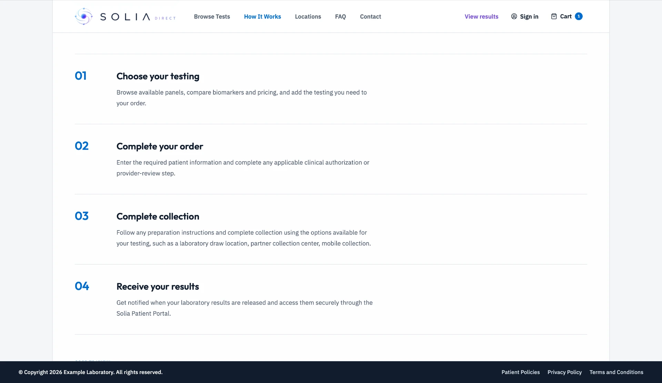
Task: Click the Solia swirl logo icon
Action: tap(83, 16)
